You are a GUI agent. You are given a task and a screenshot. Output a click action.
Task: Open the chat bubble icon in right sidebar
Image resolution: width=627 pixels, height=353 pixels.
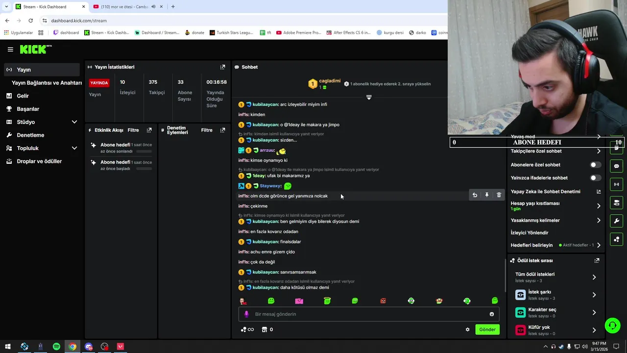tap(616, 166)
